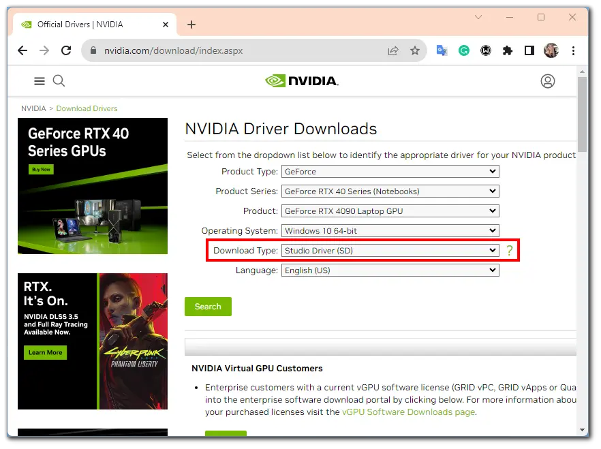Click the Operating System label
Screen dimensions: 601x449
(x=240, y=230)
